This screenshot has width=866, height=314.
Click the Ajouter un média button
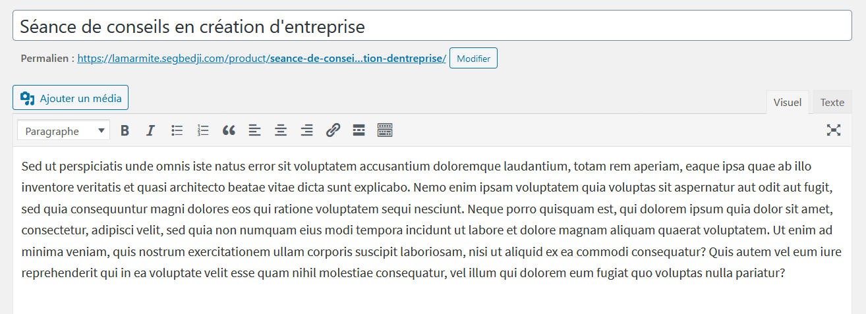pyautogui.click(x=71, y=98)
